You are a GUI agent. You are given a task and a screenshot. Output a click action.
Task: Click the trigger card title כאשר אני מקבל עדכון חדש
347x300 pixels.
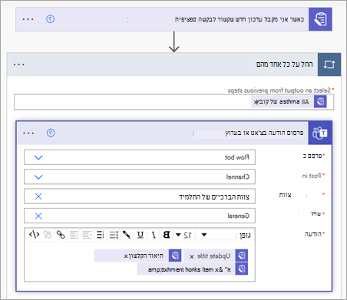(x=240, y=19)
